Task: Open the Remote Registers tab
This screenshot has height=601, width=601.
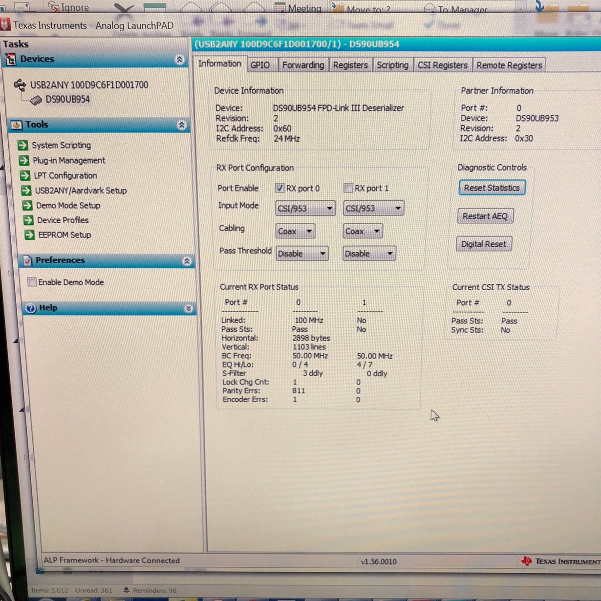Action: point(509,65)
